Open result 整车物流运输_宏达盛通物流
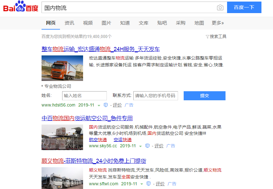The height and width of the screenshot is (189, 273). (101, 49)
